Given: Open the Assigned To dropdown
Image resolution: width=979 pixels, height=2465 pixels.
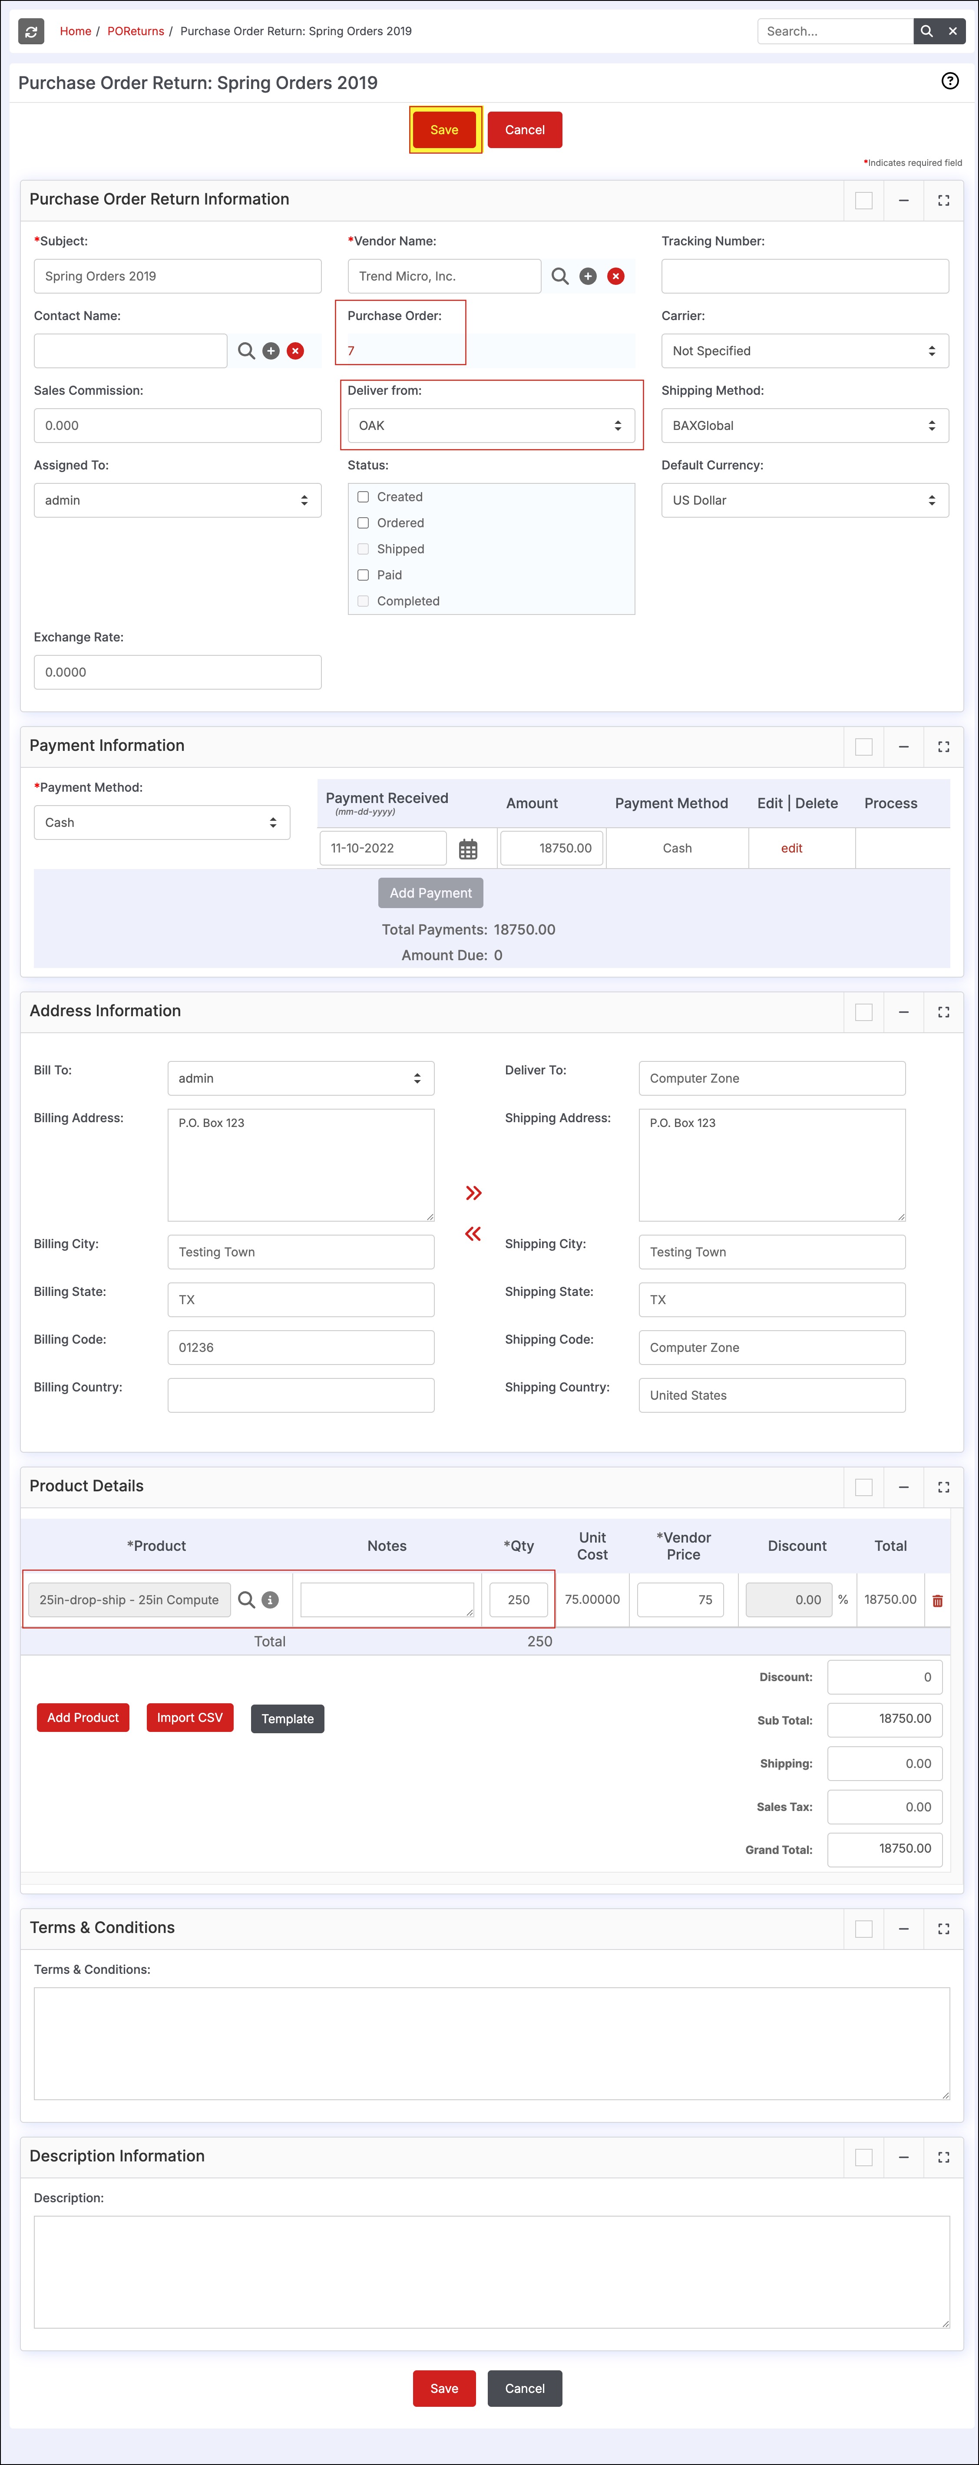Looking at the screenshot, I should pyautogui.click(x=177, y=500).
